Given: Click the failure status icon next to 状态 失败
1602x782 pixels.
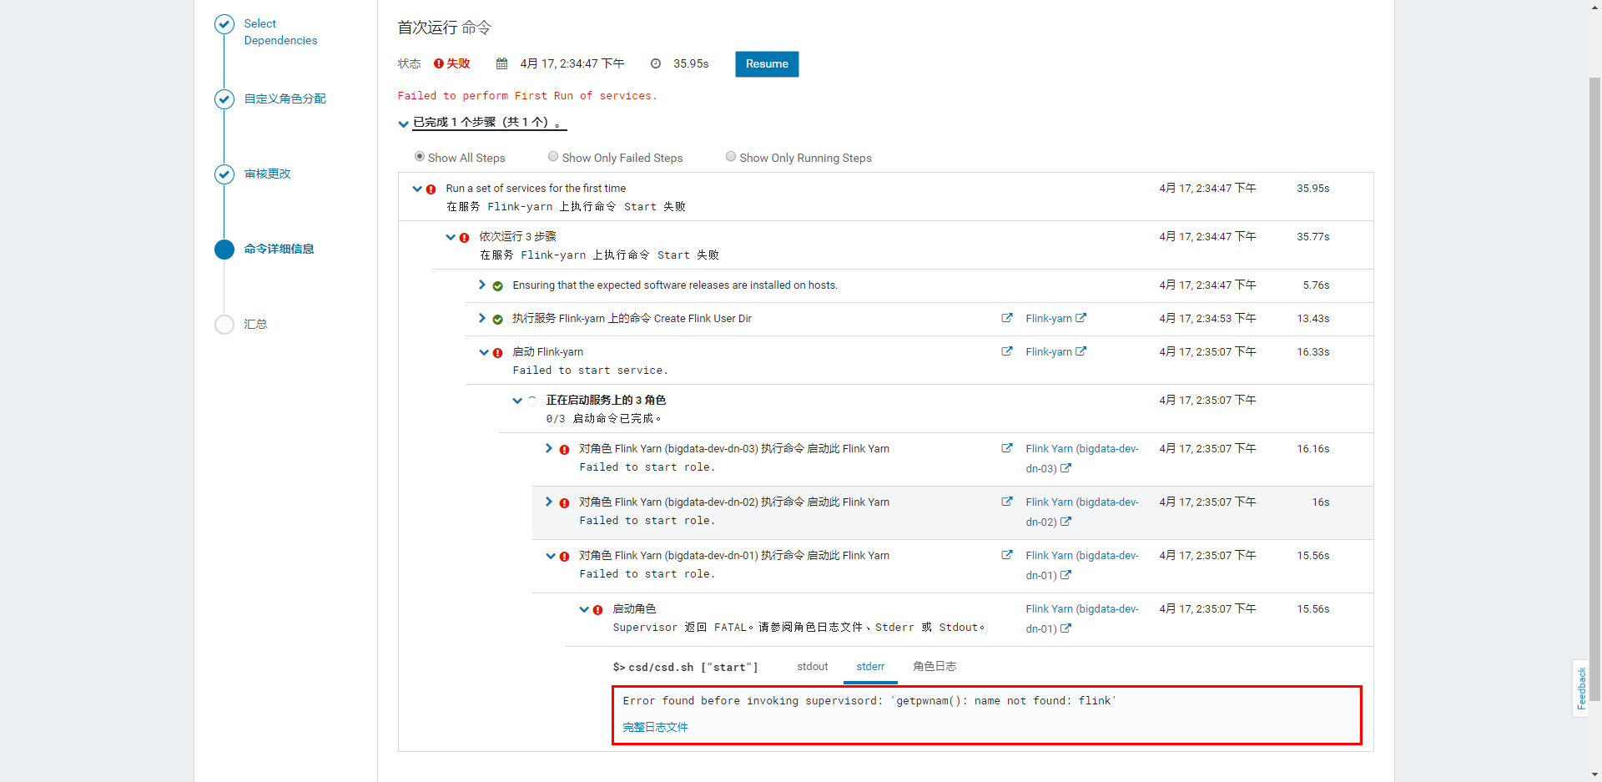Looking at the screenshot, I should (x=438, y=63).
